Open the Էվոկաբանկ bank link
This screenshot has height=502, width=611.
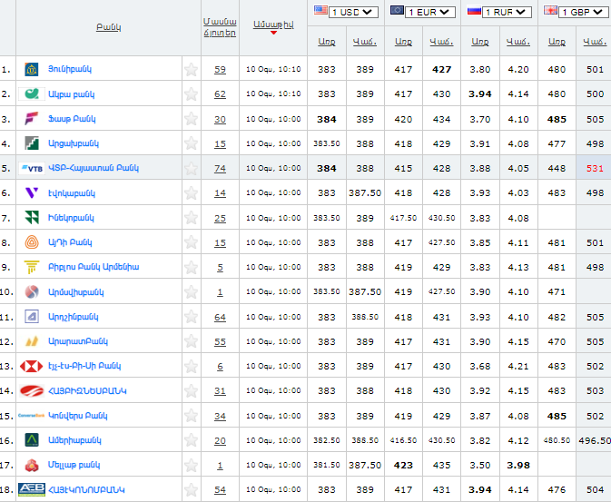click(x=72, y=193)
